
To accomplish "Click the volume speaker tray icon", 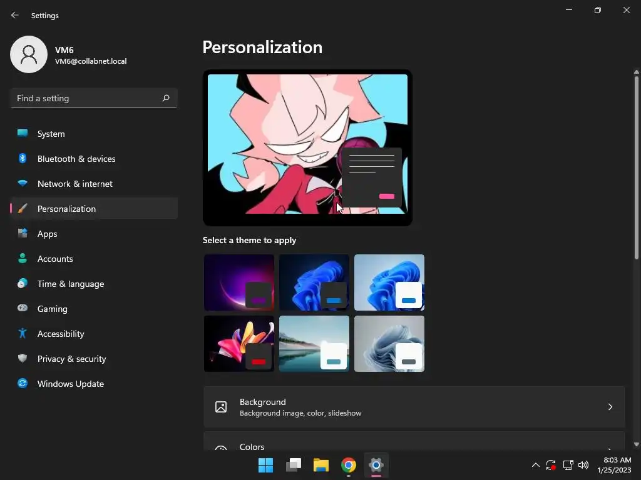I will pyautogui.click(x=583, y=465).
